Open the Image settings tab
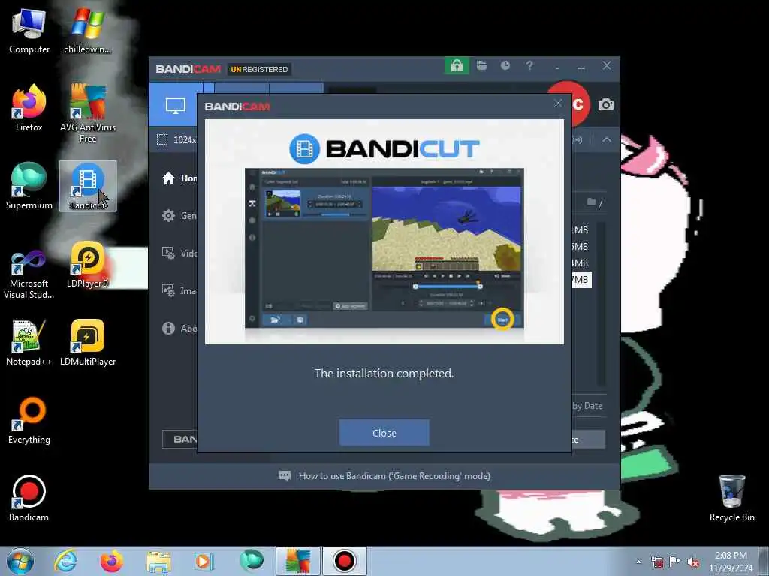769x576 pixels. (179, 290)
